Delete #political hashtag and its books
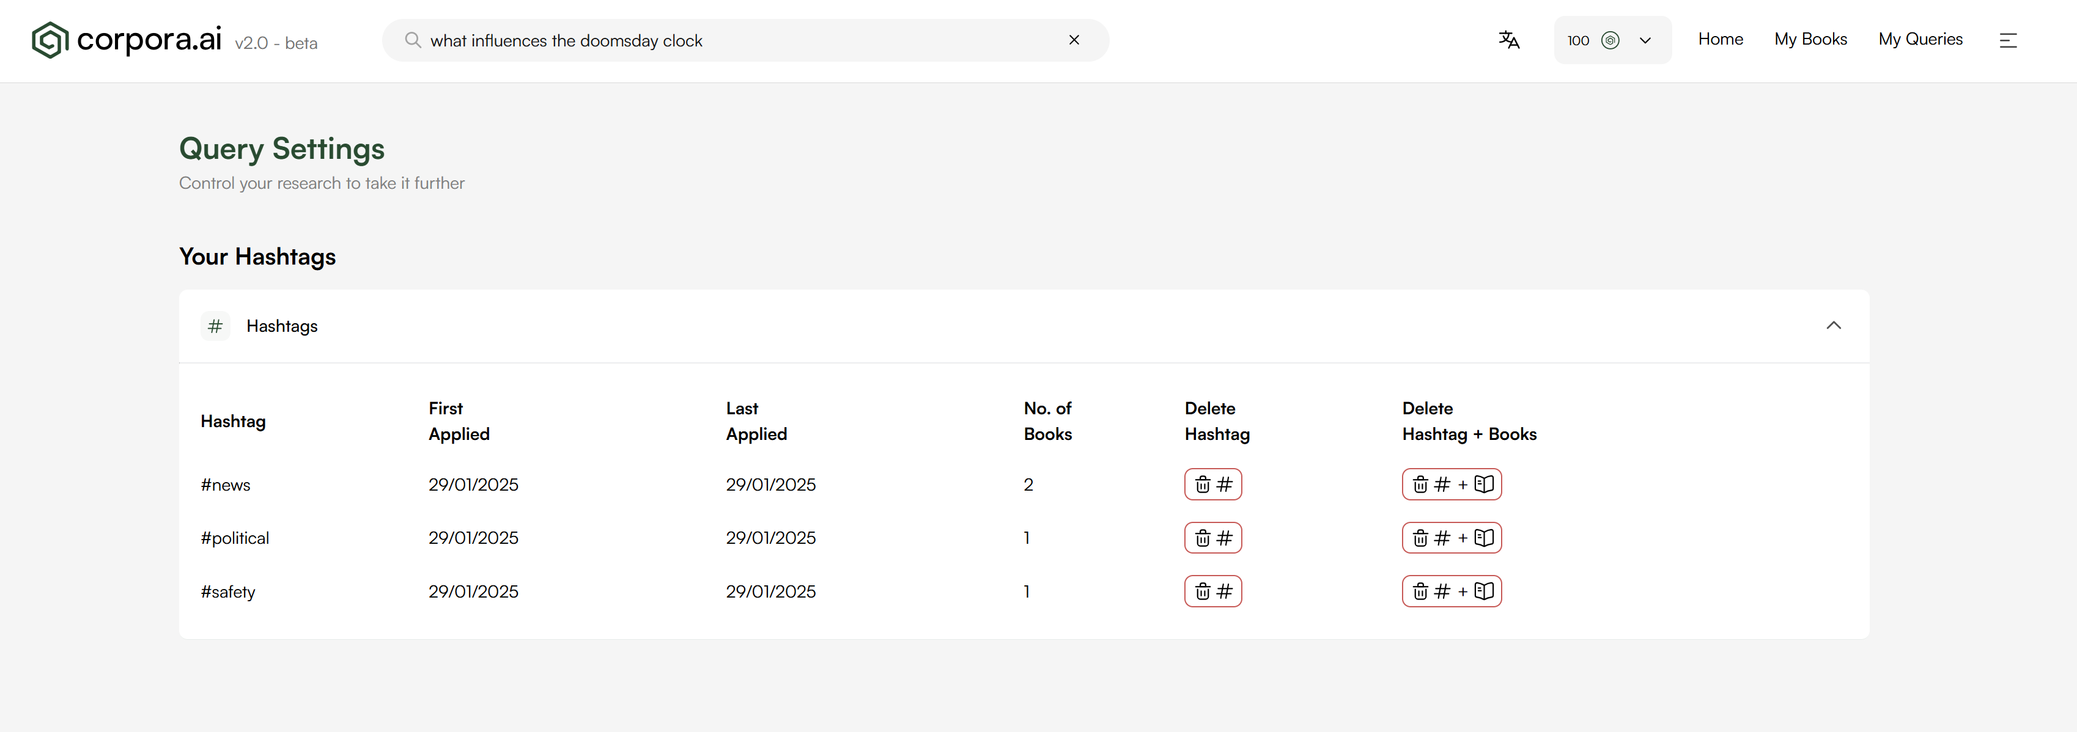2077x732 pixels. (1452, 538)
